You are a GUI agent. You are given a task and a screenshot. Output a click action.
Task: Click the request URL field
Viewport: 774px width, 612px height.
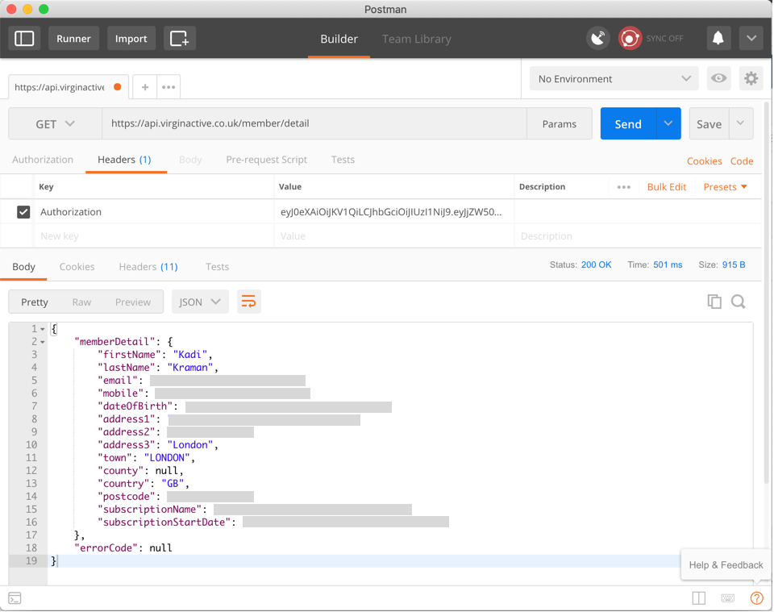pos(314,123)
